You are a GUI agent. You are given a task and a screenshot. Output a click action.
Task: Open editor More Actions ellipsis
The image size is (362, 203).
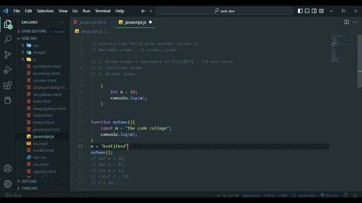(x=355, y=22)
